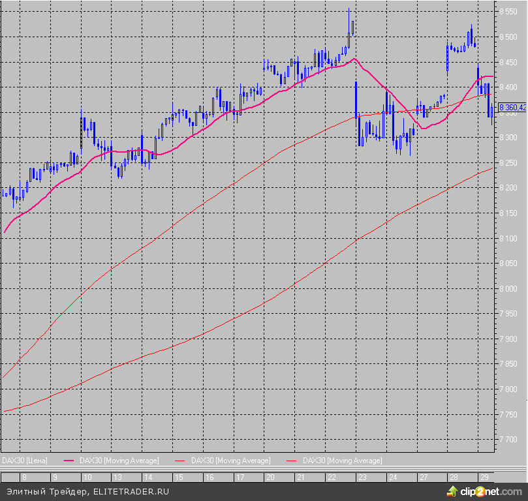Open the clip2net.com watermark link

[x=491, y=492]
